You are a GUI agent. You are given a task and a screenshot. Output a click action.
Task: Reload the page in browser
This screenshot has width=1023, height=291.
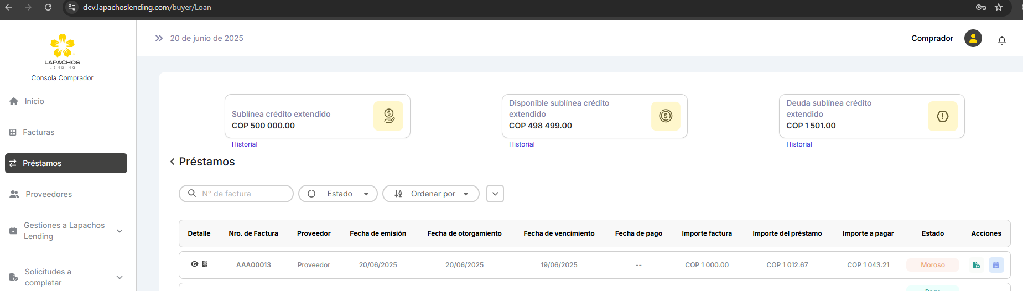click(48, 7)
